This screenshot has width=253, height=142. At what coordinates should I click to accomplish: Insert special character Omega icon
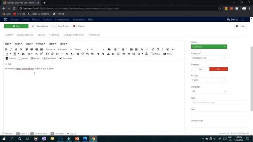click(x=47, y=54)
